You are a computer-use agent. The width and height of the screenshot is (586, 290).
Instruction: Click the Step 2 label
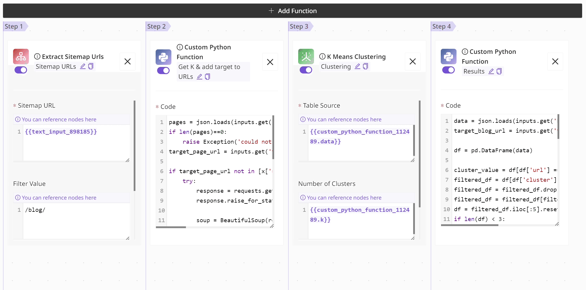click(x=157, y=26)
